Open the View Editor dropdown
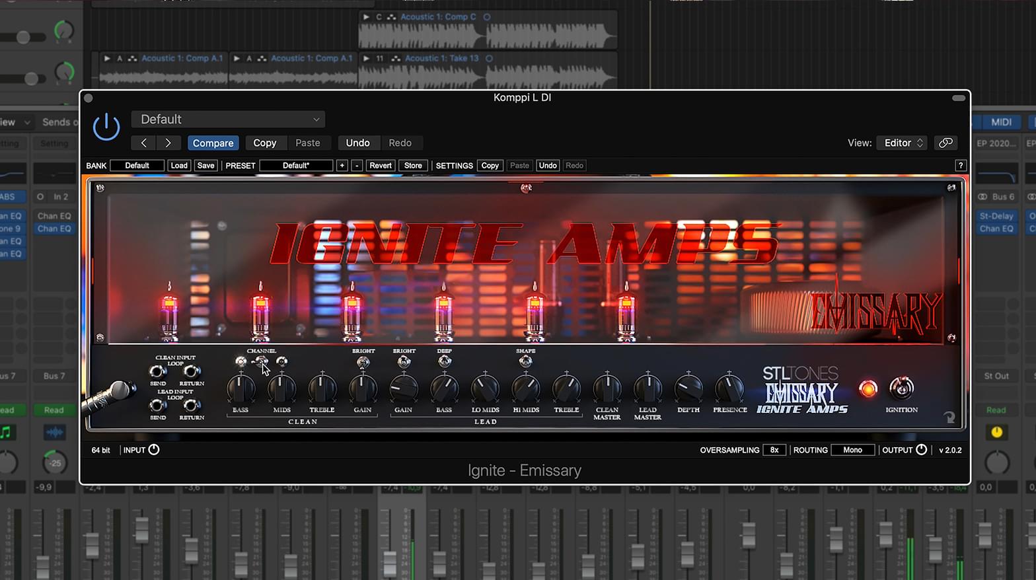The image size is (1036, 580). pos(902,143)
